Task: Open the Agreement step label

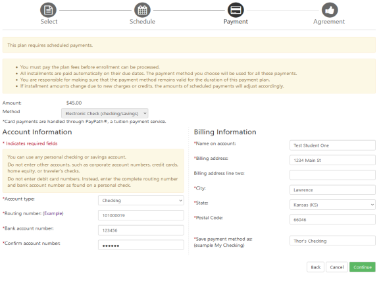Action: pos(329,22)
